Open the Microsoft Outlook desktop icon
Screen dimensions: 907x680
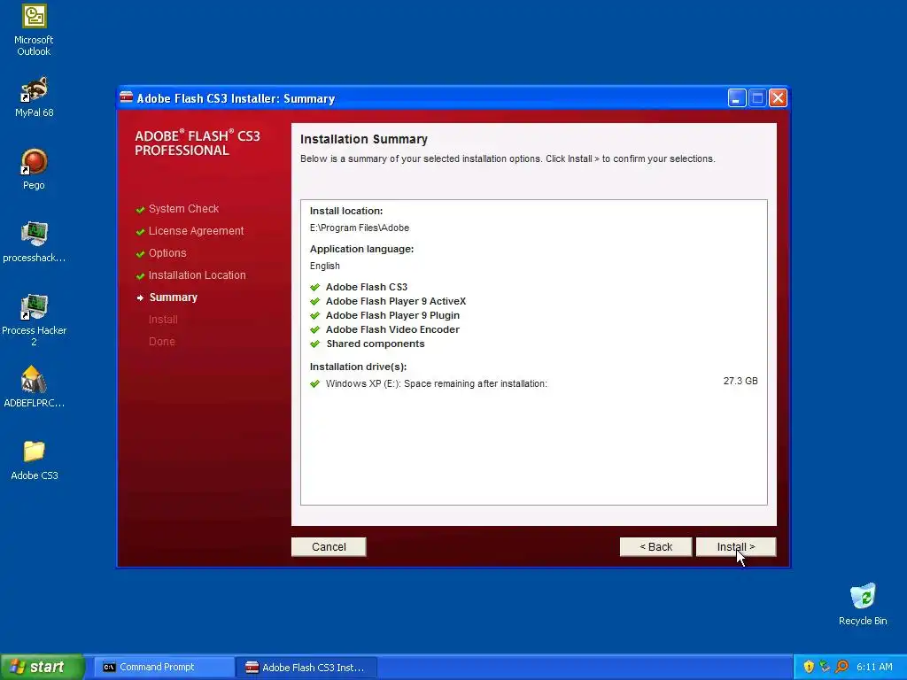pyautogui.click(x=34, y=30)
